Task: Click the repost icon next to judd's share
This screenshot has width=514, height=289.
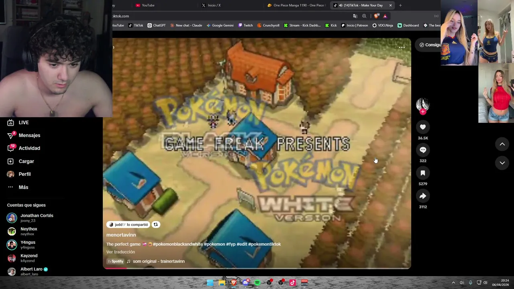Action: (x=155, y=225)
